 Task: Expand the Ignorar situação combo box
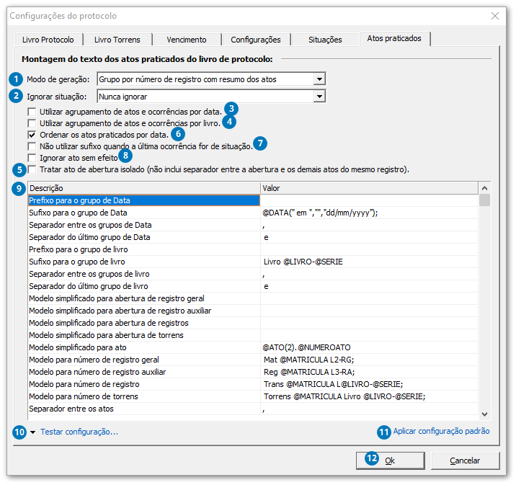319,96
